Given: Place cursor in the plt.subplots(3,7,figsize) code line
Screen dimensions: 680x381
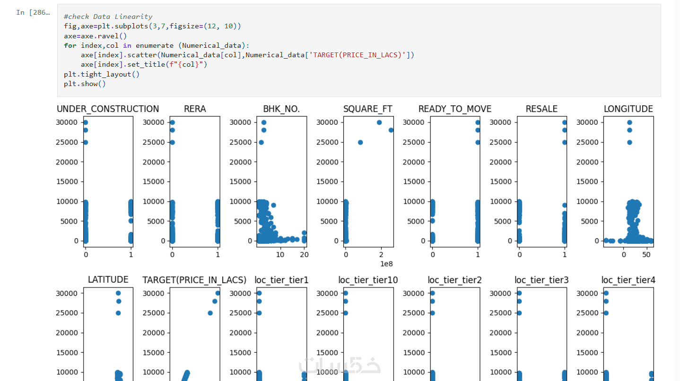Looking at the screenshot, I should click(x=152, y=26).
